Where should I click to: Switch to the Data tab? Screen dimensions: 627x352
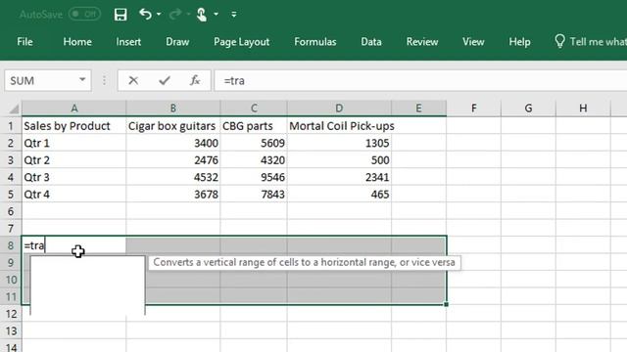click(x=371, y=41)
